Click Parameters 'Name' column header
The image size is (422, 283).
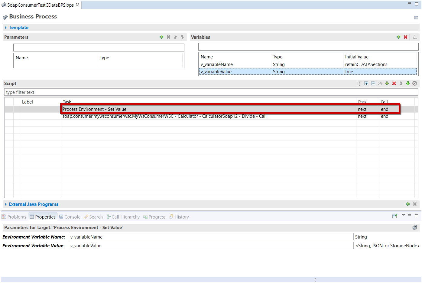pyautogui.click(x=22, y=58)
